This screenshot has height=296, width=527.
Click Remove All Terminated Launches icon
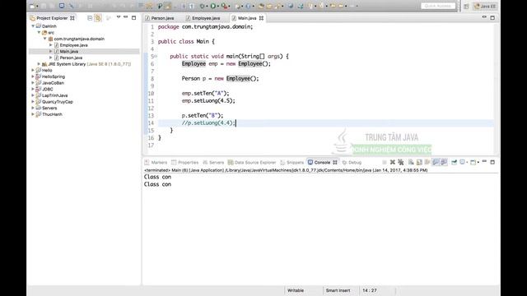tap(401, 162)
